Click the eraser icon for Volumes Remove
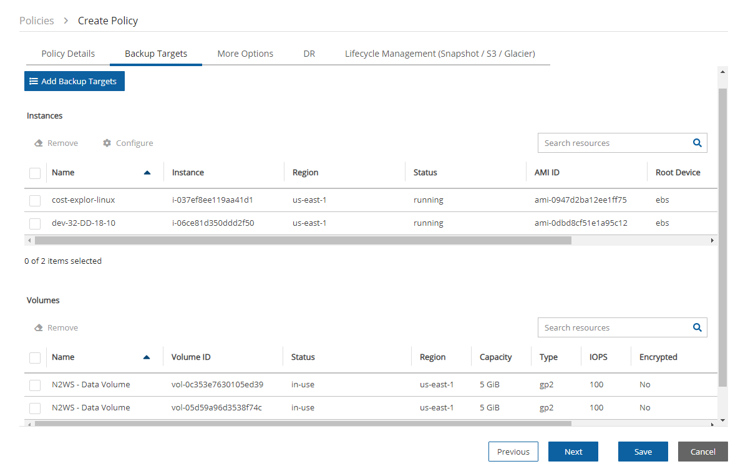This screenshot has width=748, height=469. tap(39, 328)
